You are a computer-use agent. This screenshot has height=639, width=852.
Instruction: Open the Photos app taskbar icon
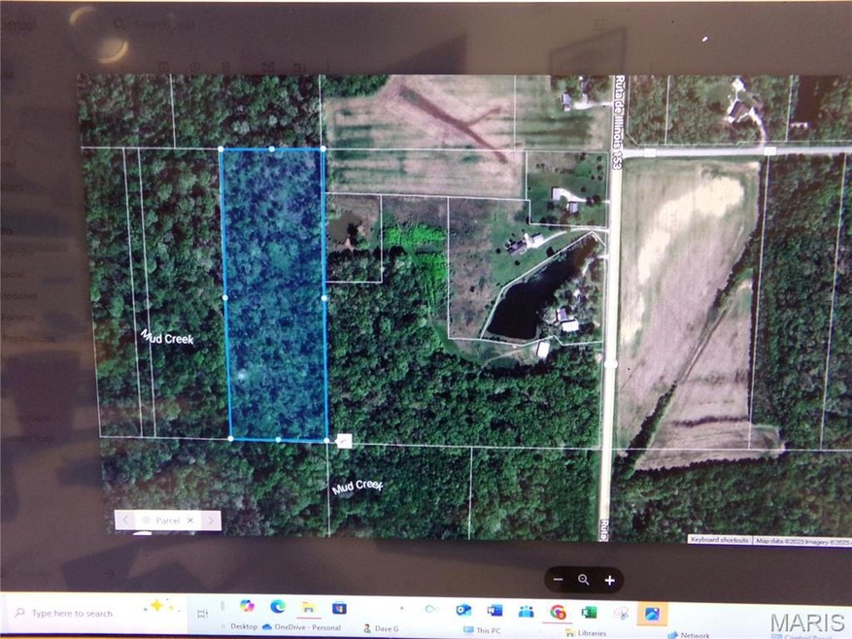click(652, 613)
